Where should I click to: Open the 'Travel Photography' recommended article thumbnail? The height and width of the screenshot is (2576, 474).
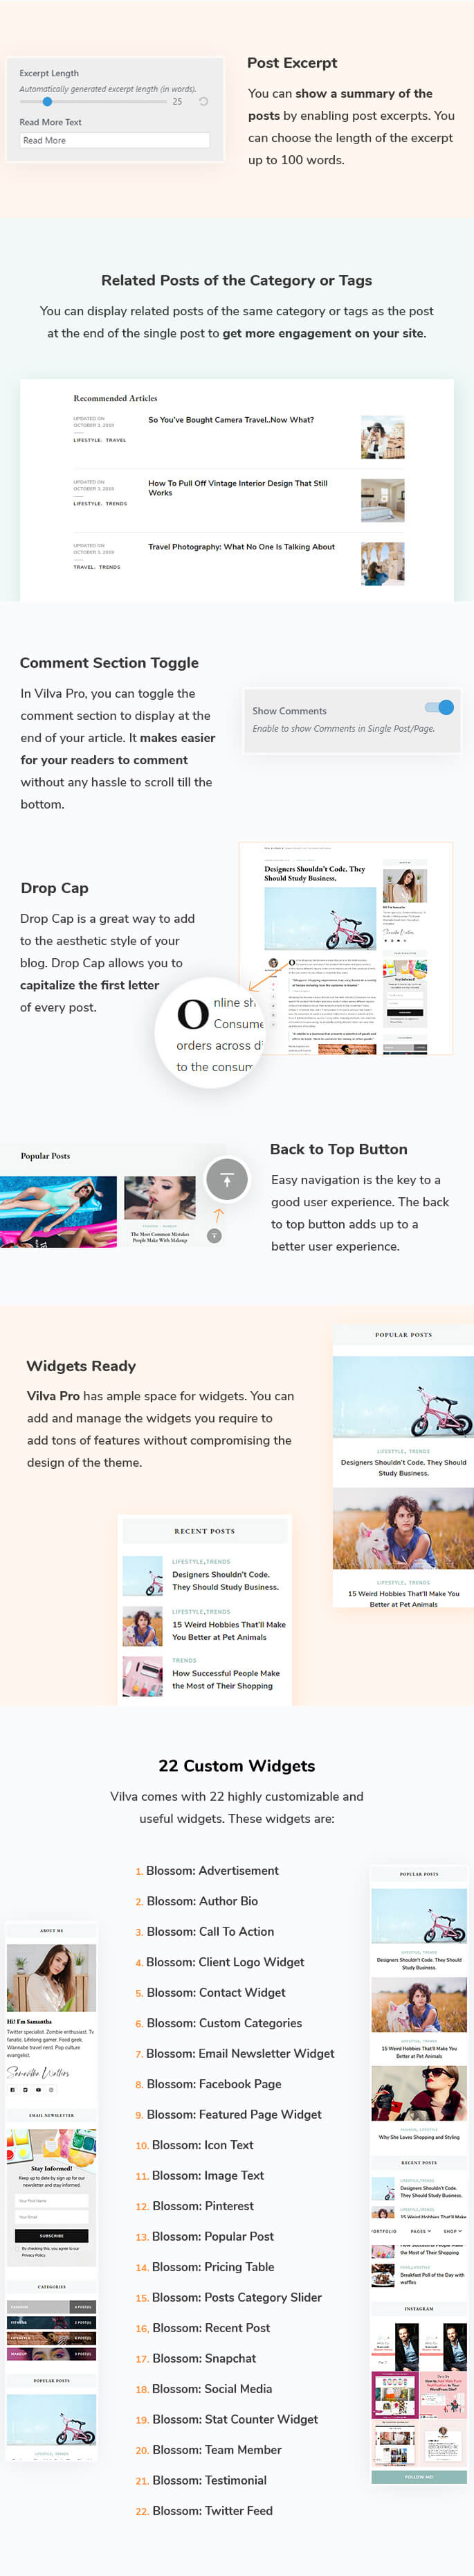[382, 564]
